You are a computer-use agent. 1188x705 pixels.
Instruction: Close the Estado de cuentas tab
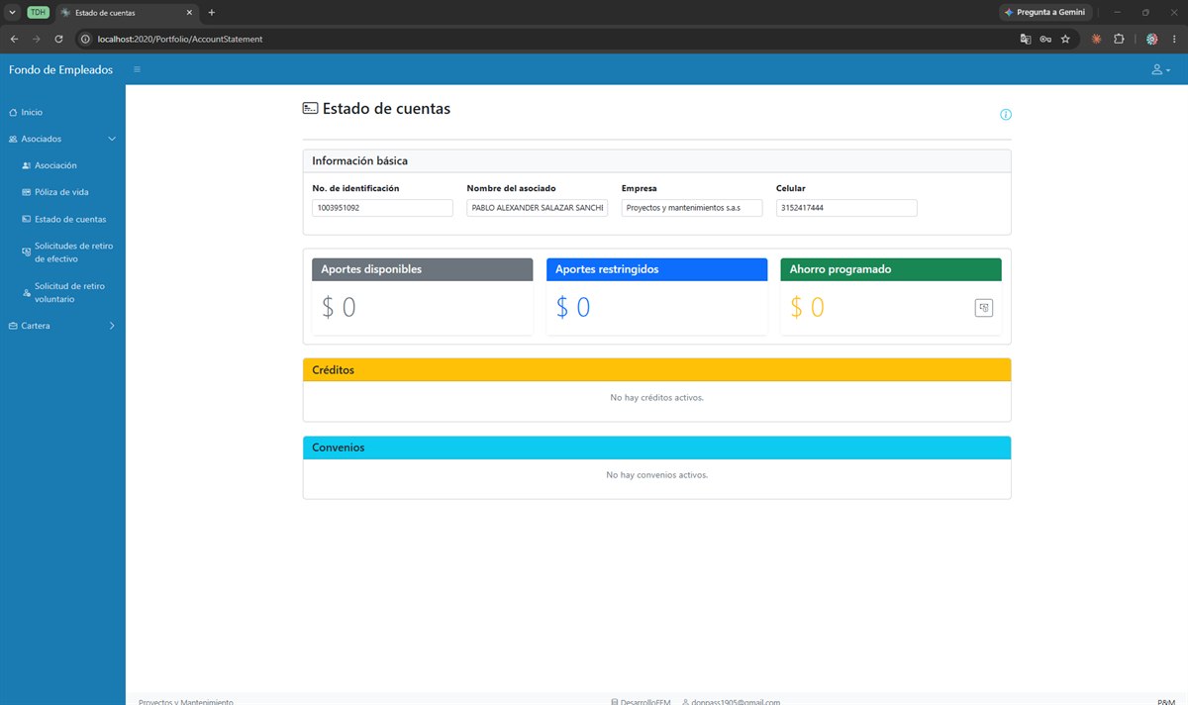click(x=190, y=12)
